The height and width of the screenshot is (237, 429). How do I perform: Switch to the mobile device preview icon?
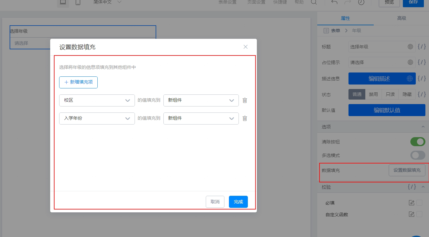(78, 2)
